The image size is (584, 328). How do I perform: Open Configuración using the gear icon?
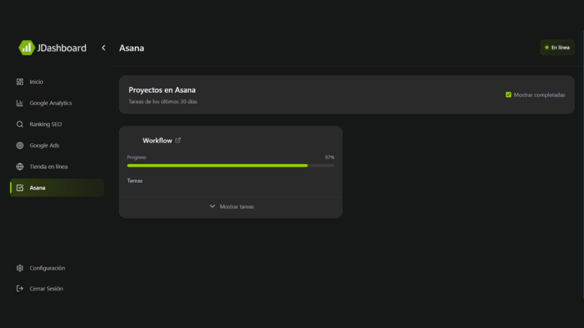point(20,268)
